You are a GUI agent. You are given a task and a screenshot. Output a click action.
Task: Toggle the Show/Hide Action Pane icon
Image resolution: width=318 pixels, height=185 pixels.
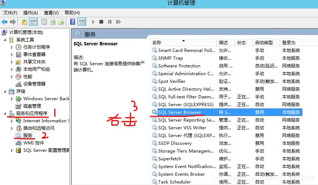point(82,22)
